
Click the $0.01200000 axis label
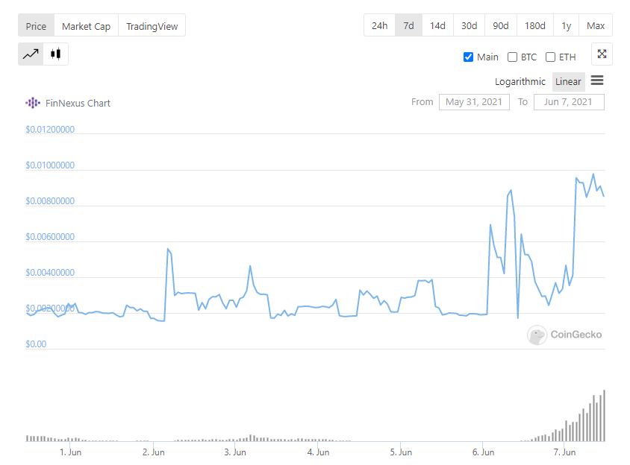[x=50, y=129]
